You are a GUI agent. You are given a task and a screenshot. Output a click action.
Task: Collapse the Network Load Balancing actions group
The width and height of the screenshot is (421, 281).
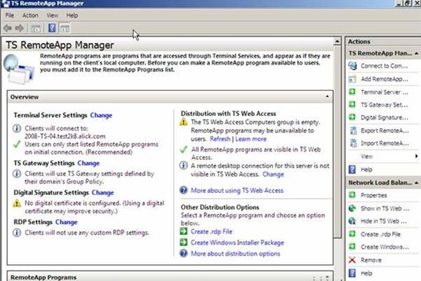pyautogui.click(x=416, y=183)
